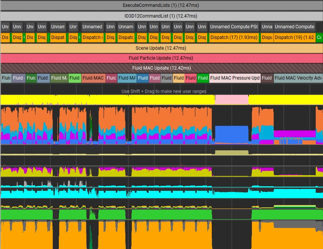The image size is (323, 249).
Task: Select the Fluid MAC Pressure Upd range
Action: [235, 78]
